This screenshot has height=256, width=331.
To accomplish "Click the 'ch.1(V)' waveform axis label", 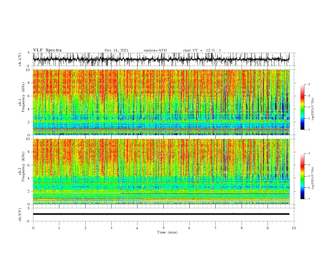I will [x=20, y=59].
